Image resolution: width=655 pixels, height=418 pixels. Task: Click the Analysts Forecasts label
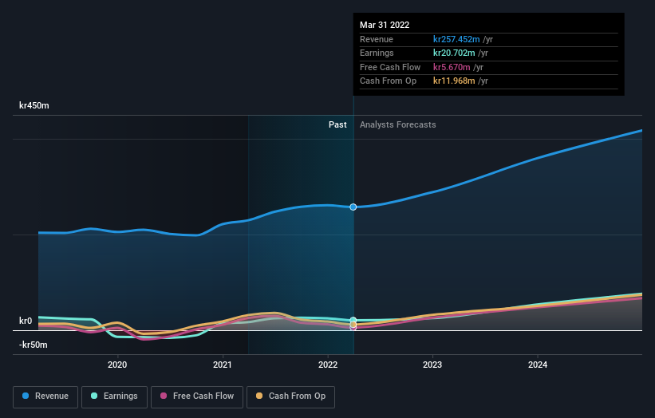tap(397, 124)
